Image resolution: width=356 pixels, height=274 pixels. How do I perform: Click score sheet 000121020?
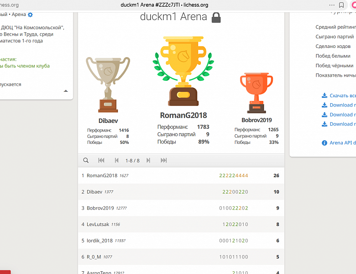pyautogui.click(x=234, y=241)
